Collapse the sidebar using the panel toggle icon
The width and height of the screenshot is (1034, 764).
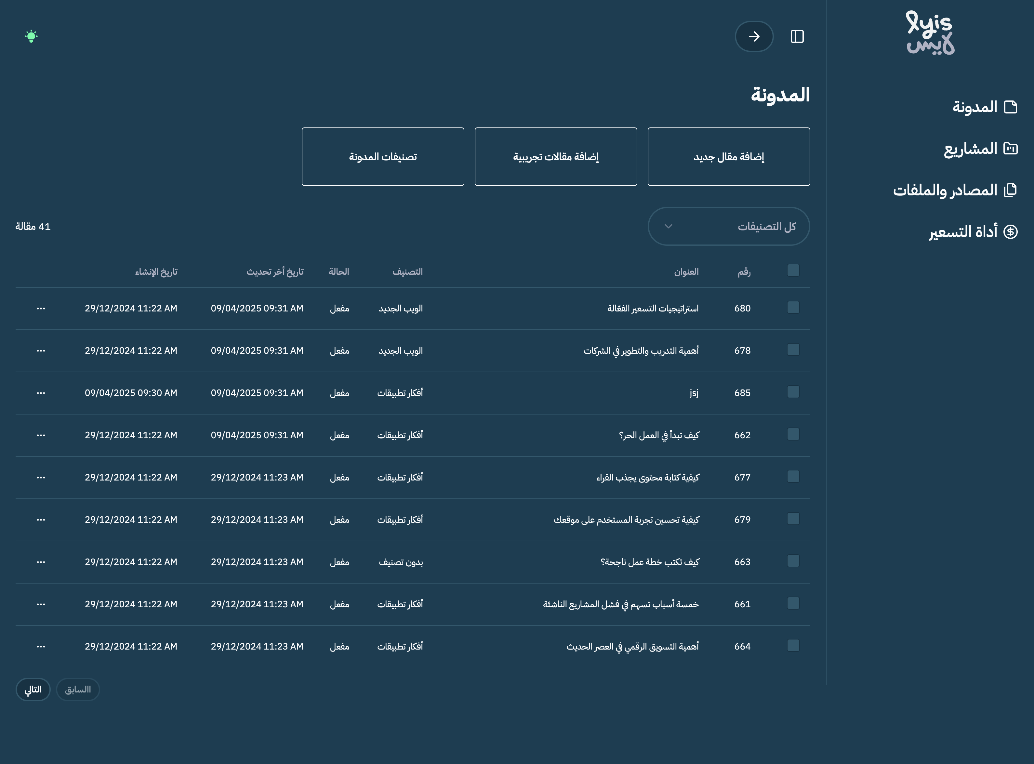[797, 36]
